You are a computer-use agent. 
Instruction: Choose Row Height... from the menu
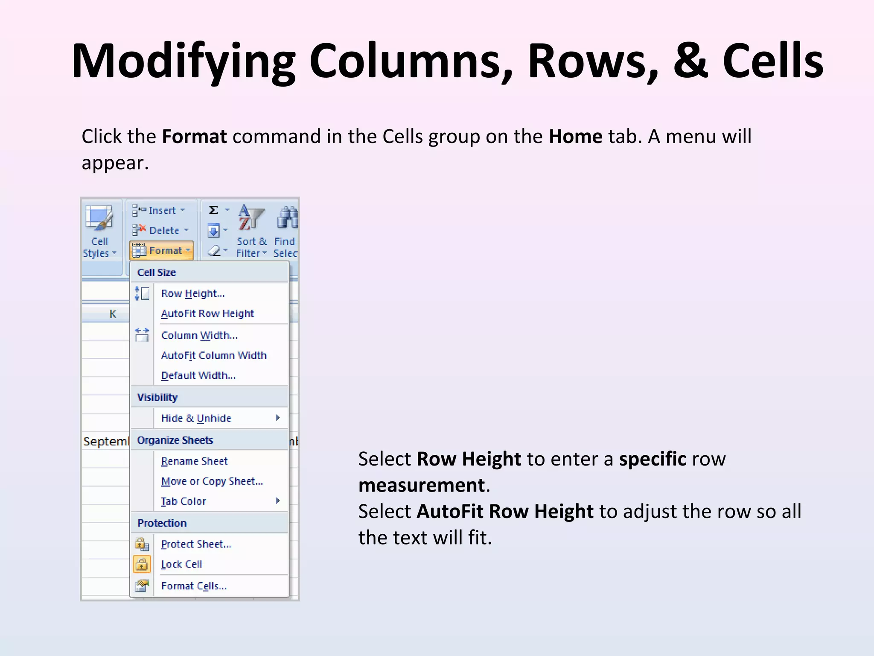point(210,293)
